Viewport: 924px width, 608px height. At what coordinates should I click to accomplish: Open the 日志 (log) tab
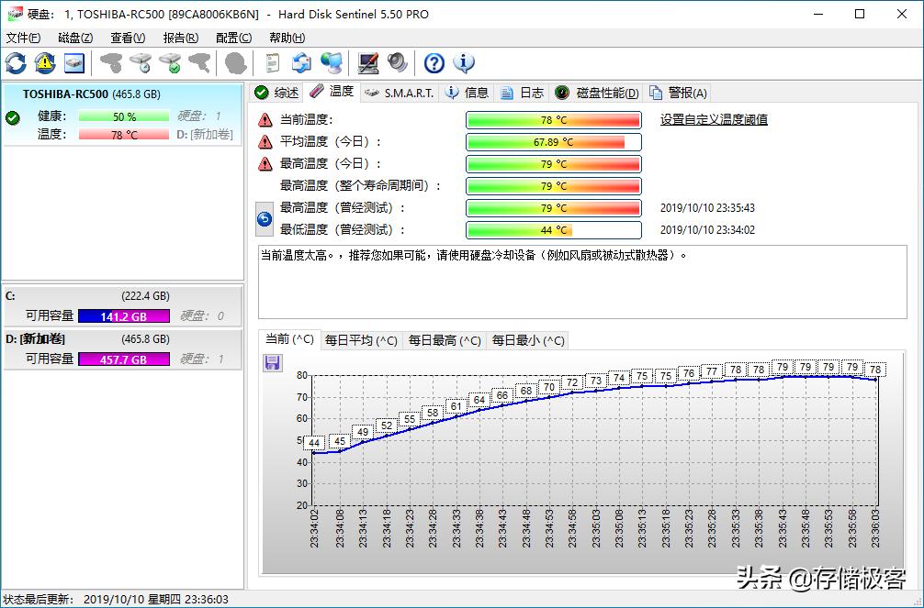pos(523,92)
